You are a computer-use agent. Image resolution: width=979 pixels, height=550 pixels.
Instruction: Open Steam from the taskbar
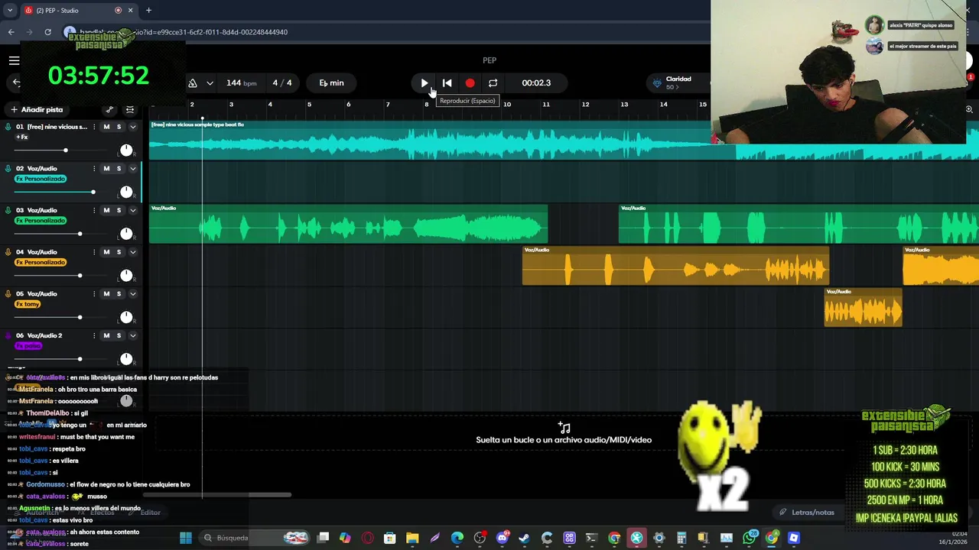(x=524, y=538)
